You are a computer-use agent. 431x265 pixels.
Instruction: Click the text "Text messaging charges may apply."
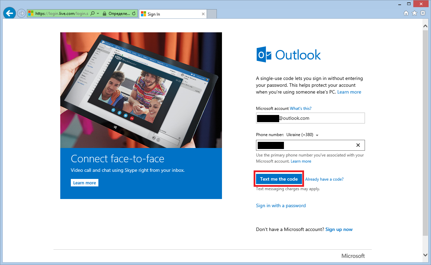click(x=288, y=189)
